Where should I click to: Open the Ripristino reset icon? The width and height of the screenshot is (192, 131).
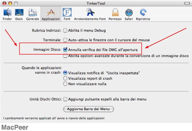coord(143,12)
